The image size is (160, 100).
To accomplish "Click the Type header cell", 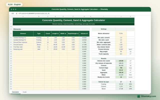I will pyautogui.click(x=39, y=33).
